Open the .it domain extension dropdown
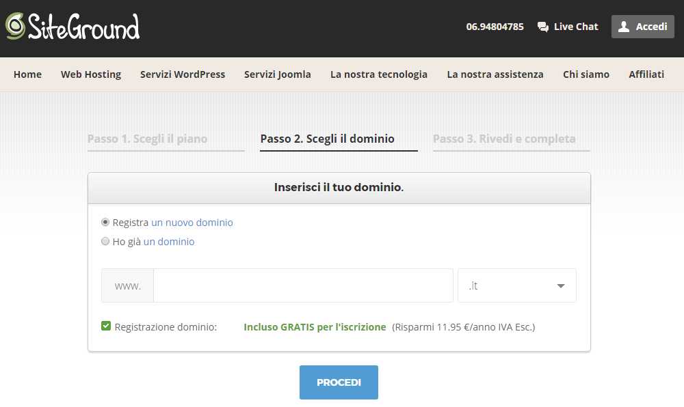 pyautogui.click(x=516, y=285)
